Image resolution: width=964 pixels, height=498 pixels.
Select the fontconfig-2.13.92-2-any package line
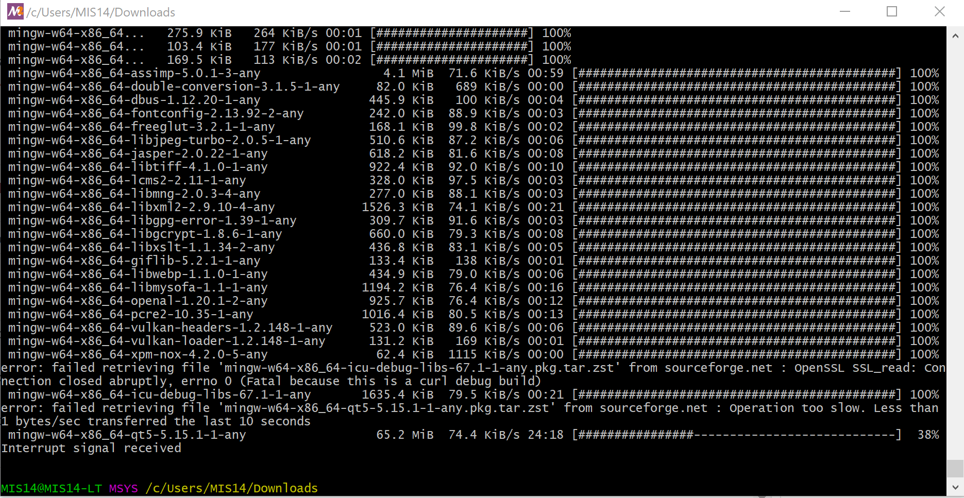(155, 113)
